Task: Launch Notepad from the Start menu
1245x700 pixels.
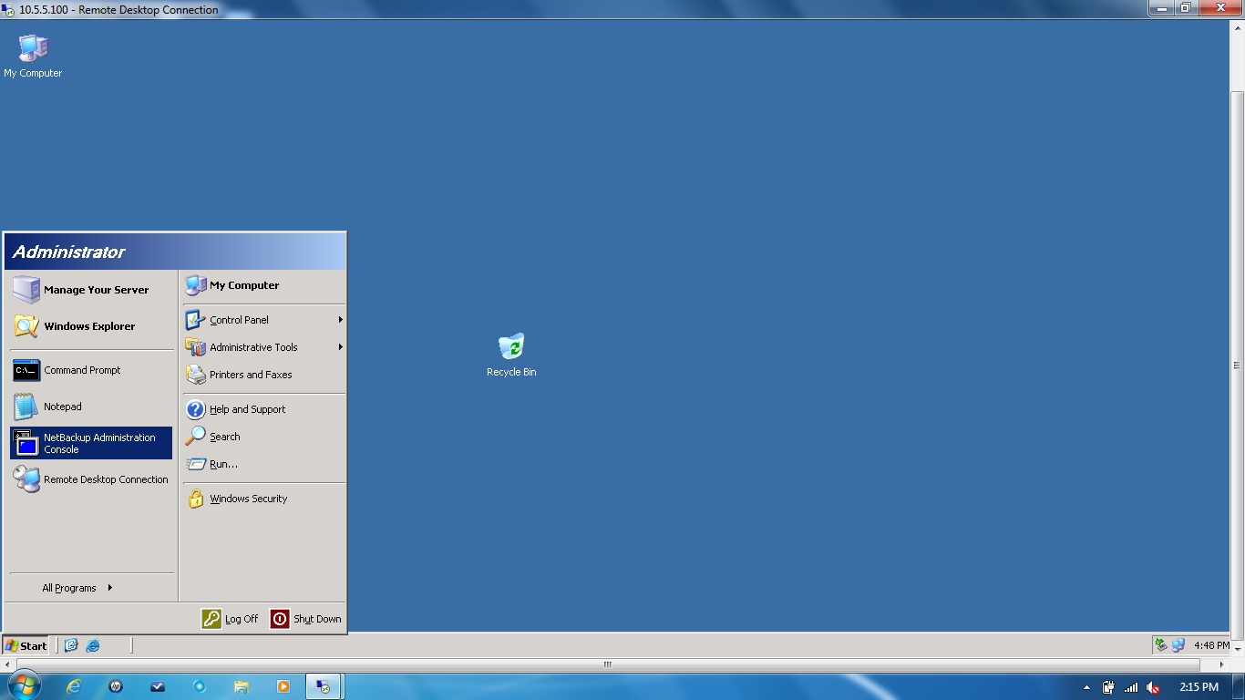Action: pyautogui.click(x=91, y=407)
